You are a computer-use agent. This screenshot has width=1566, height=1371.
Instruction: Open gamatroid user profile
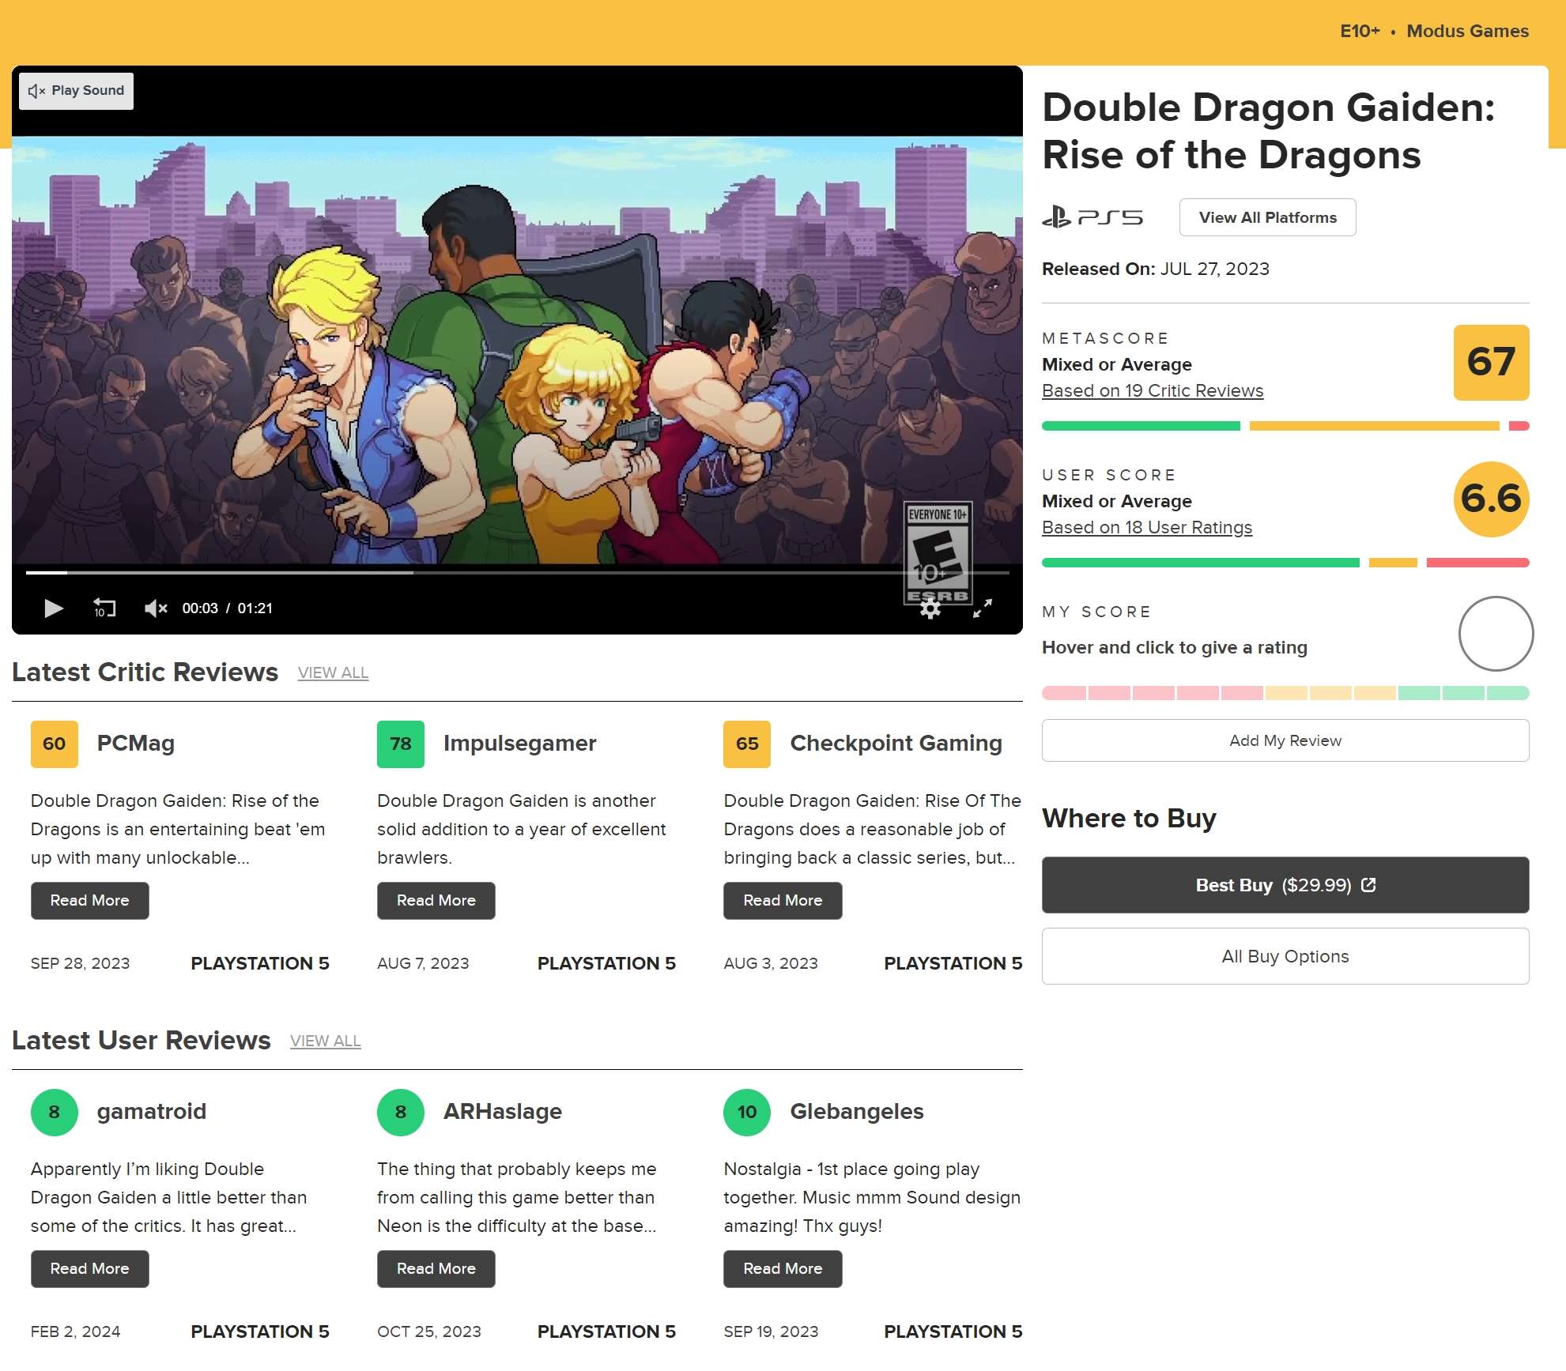point(151,1111)
